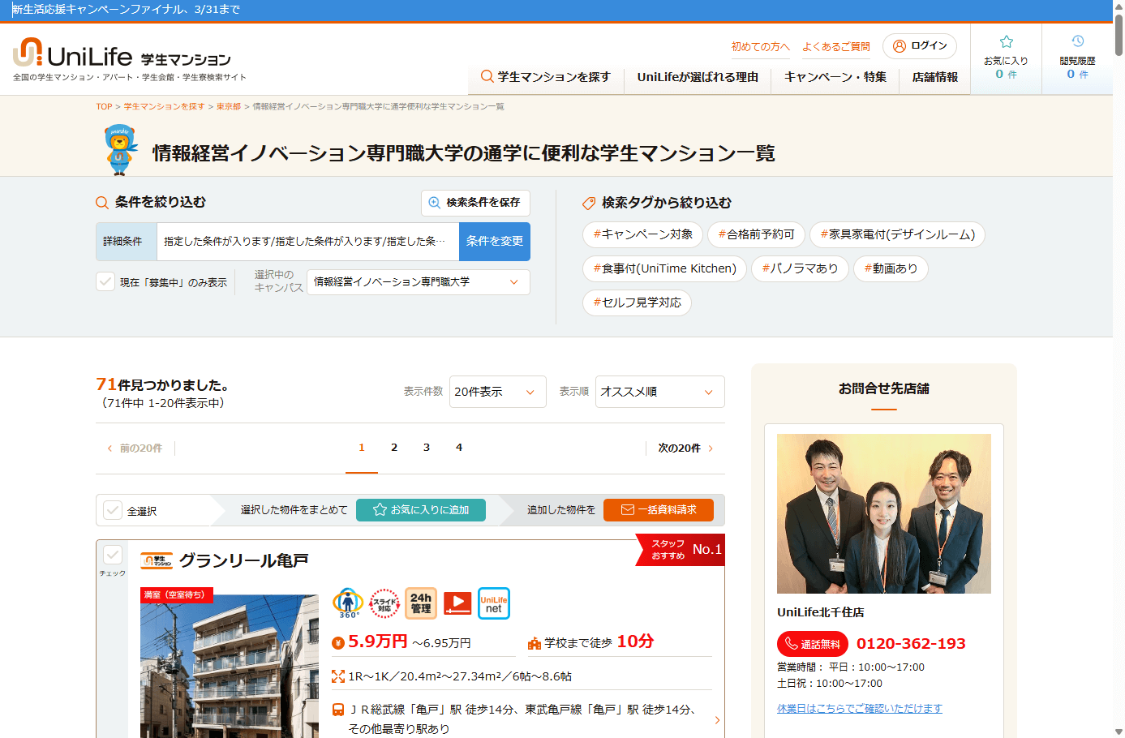Viewport: 1125px width, 738px height.
Task: Click the video play icon on the listing
Action: coord(457,603)
